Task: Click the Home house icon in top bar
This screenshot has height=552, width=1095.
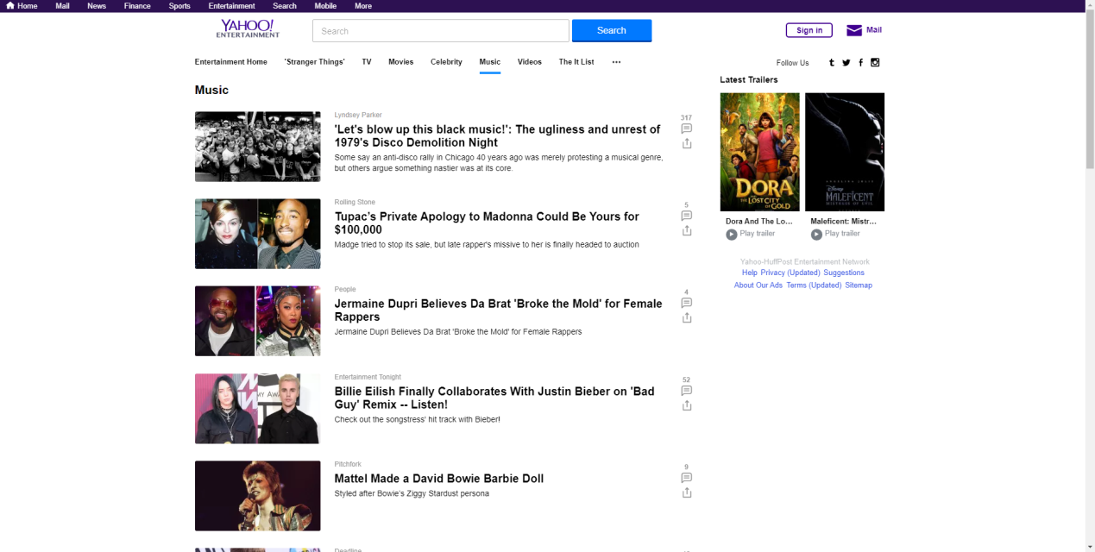Action: tap(10, 6)
